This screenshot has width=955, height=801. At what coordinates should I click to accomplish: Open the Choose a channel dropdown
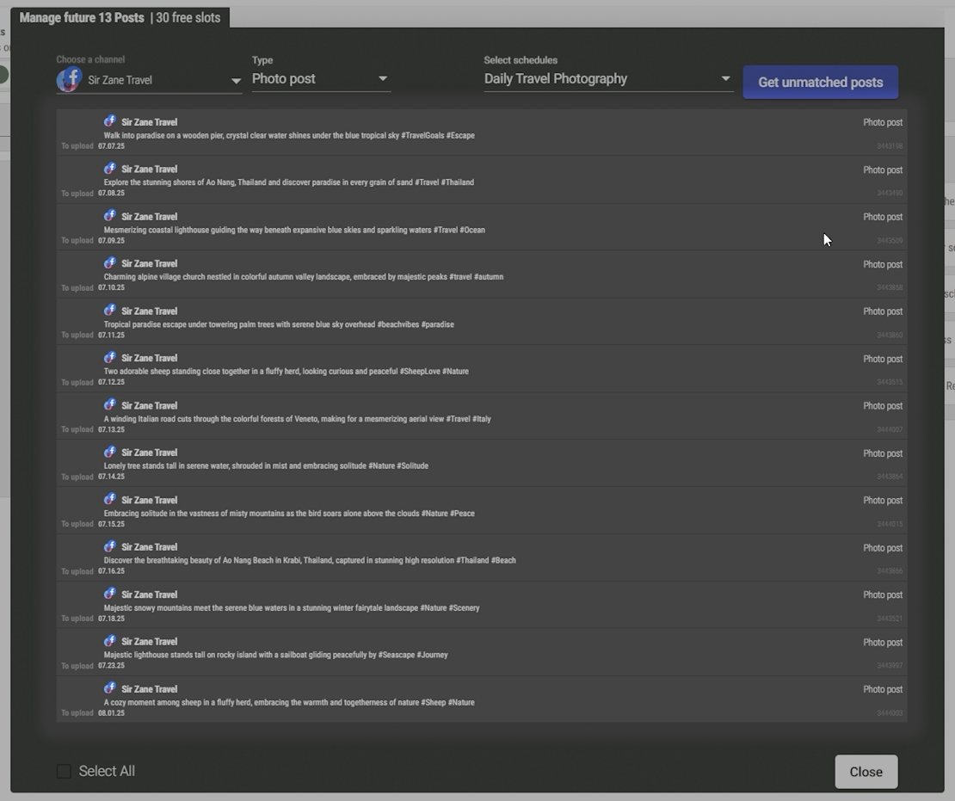pos(235,81)
